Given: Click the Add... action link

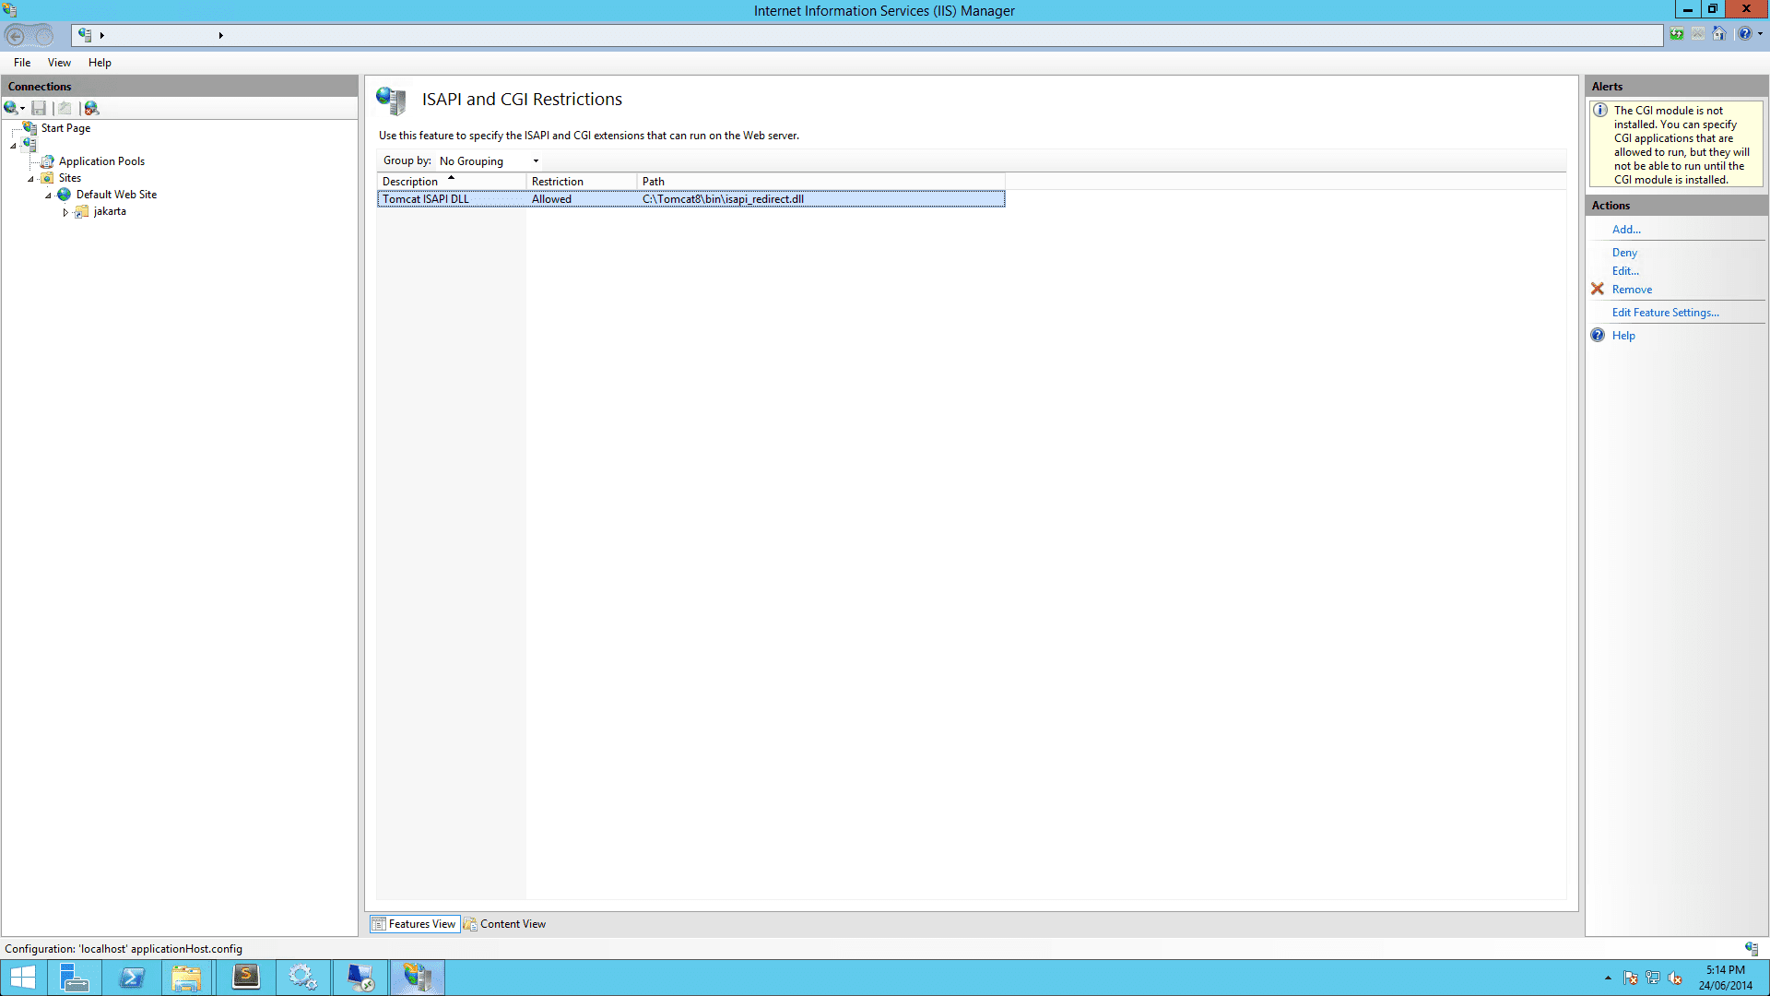Looking at the screenshot, I should [x=1626, y=230].
